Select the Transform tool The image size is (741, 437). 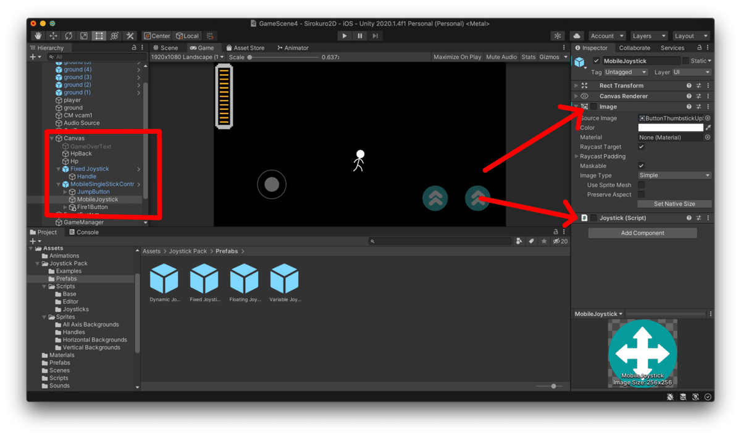pos(114,36)
